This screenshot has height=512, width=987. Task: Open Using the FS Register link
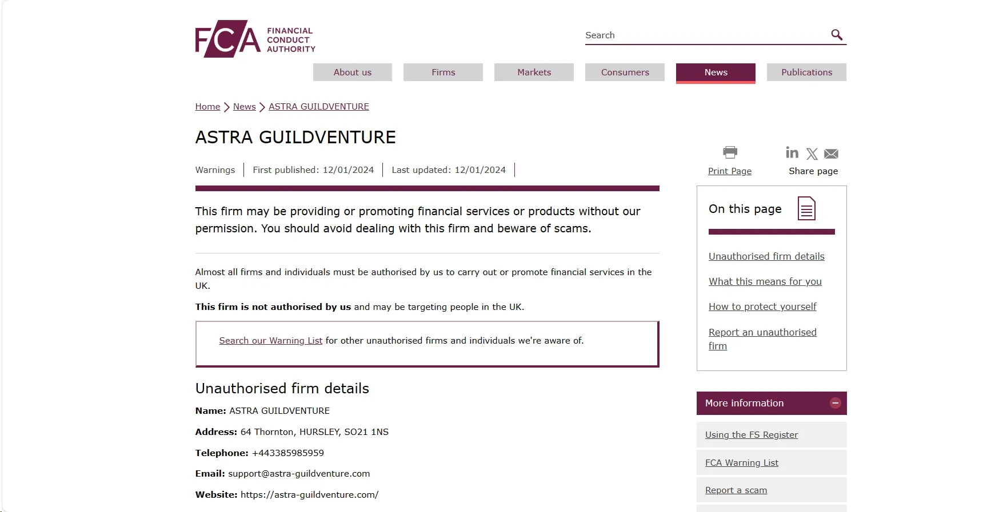[752, 435]
